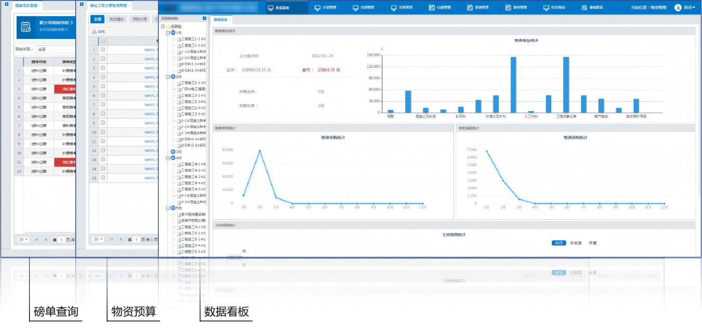Viewport: 702px width, 332px height.
Task: Open the page size 20 dropdown in 磅单 panel
Action: coord(23,240)
